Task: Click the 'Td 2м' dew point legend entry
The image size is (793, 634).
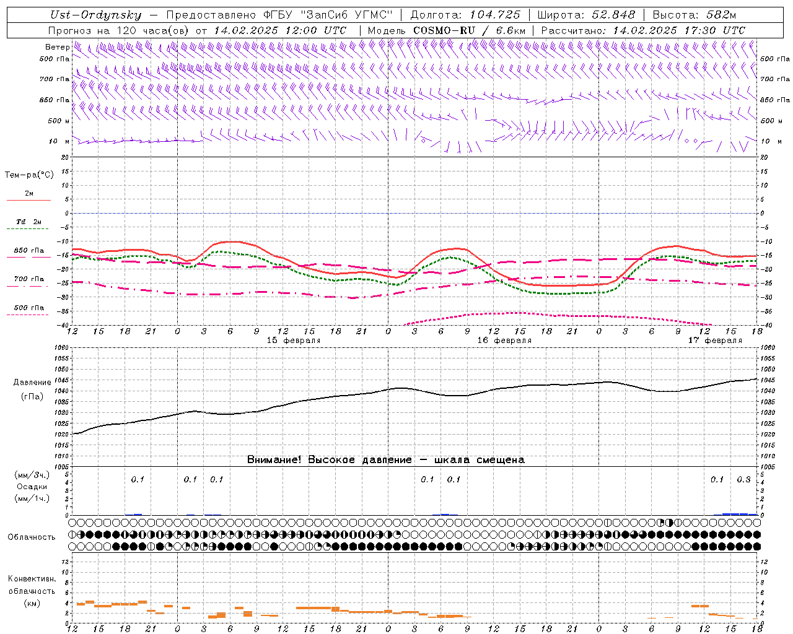Action: coord(28,222)
